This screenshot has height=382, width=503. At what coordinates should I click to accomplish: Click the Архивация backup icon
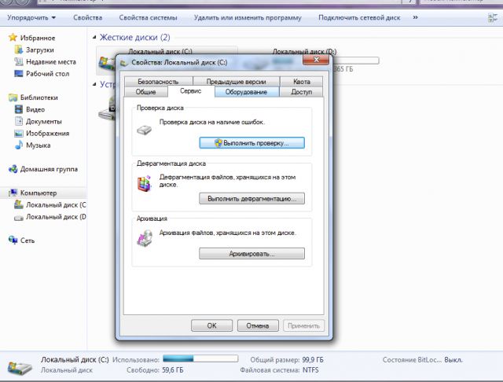click(145, 238)
